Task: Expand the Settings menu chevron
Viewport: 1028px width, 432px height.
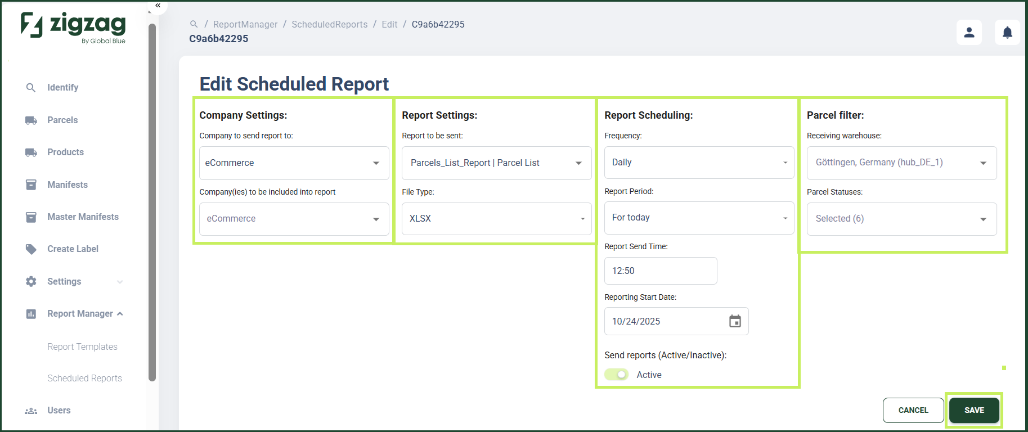Action: [x=120, y=282]
